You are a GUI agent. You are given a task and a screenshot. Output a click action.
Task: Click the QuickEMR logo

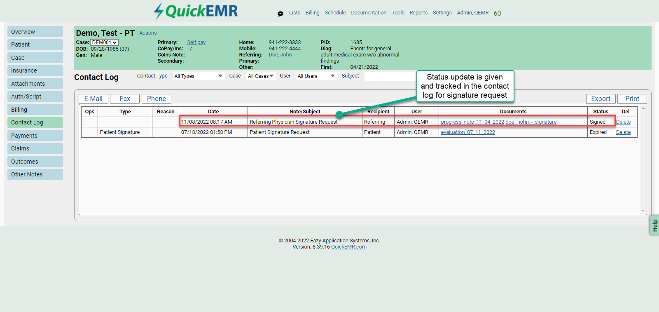pyautogui.click(x=196, y=11)
